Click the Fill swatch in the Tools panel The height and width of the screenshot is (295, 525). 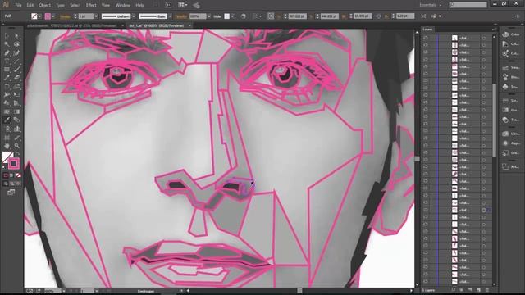pos(7,157)
